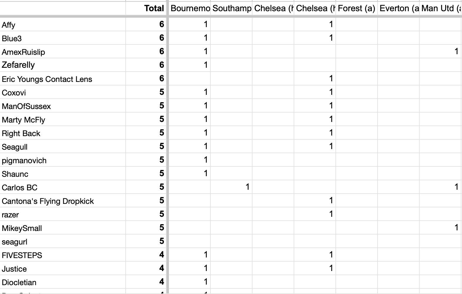Click the razer Chelsea value cell

(315, 214)
